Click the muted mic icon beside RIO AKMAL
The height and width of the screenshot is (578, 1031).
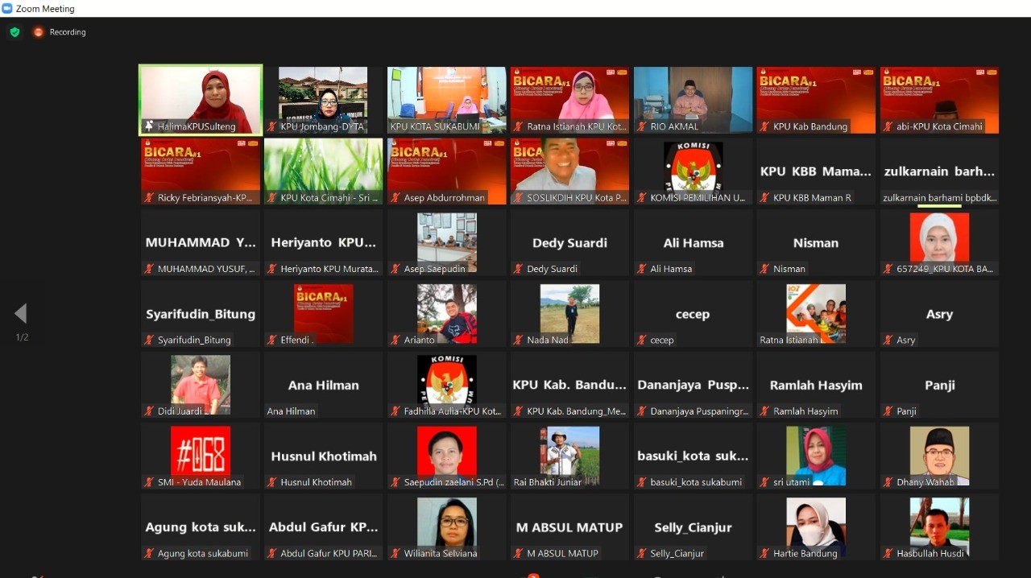(x=642, y=126)
